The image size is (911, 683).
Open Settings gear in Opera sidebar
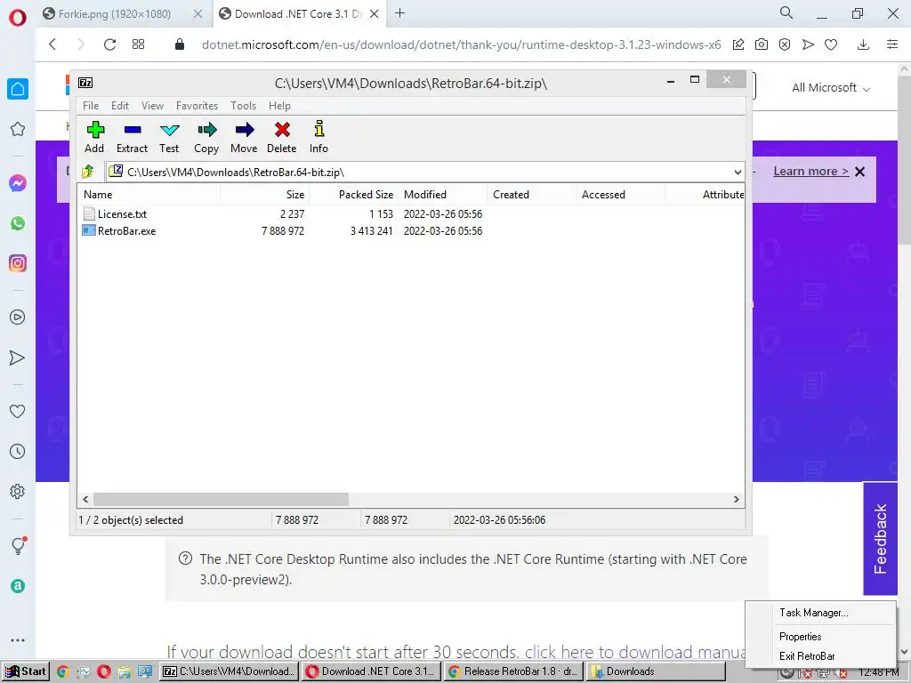(18, 491)
